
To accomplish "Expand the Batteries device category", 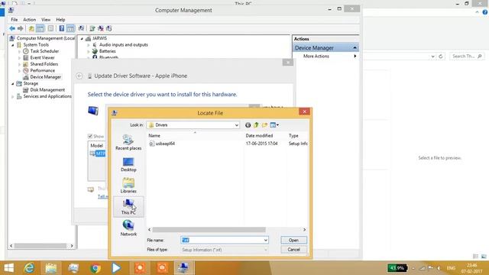I will pos(89,51).
